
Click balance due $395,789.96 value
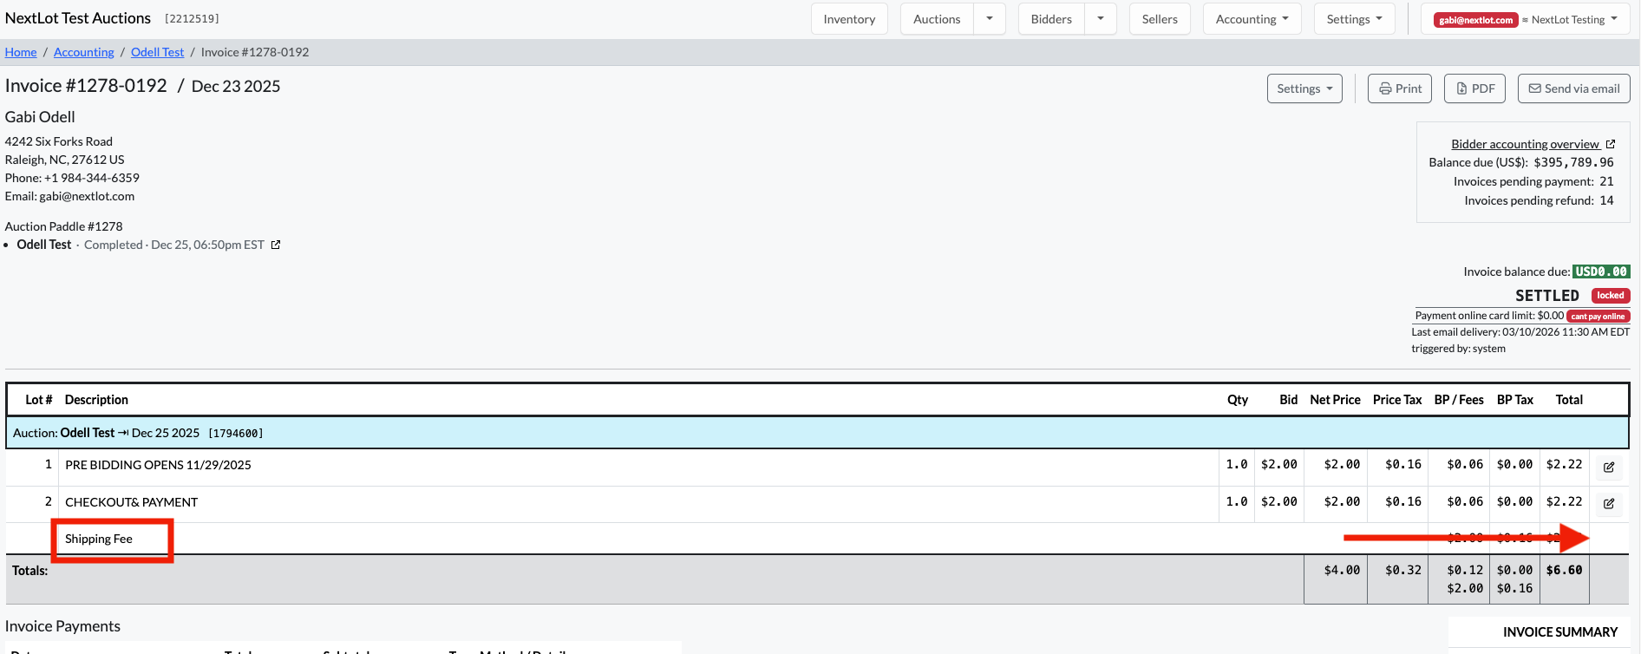[1573, 162]
